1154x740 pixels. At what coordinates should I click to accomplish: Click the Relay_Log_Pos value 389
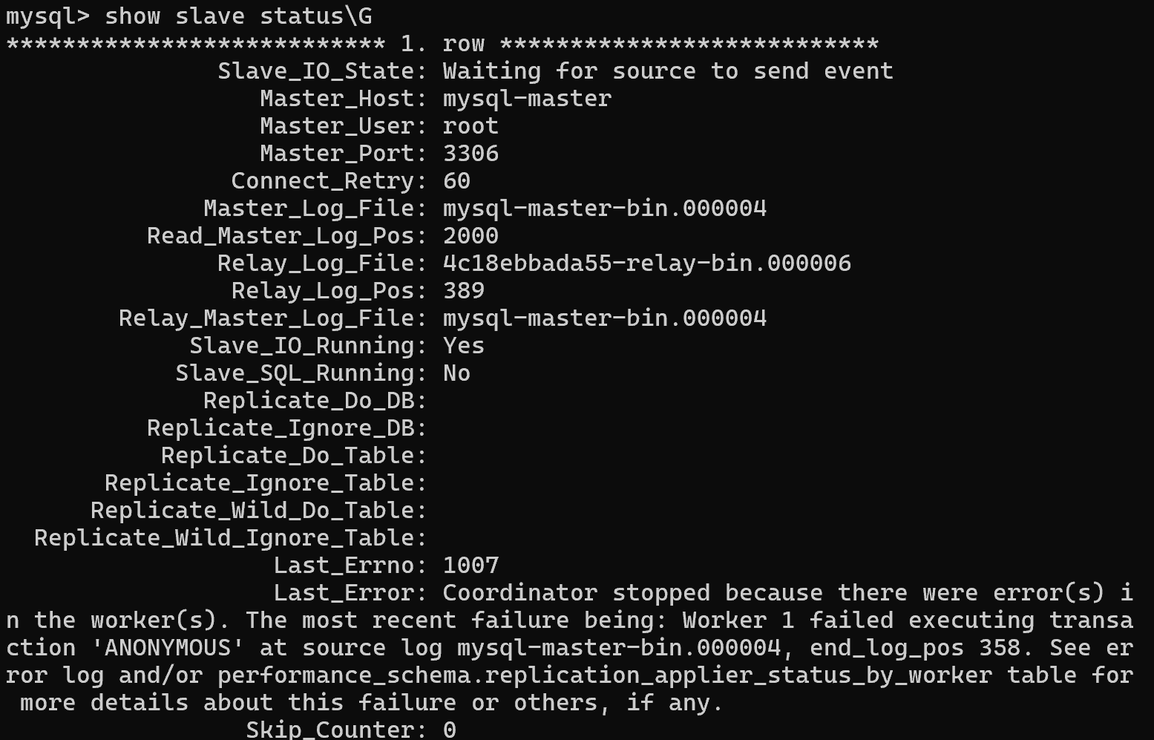pyautogui.click(x=464, y=291)
